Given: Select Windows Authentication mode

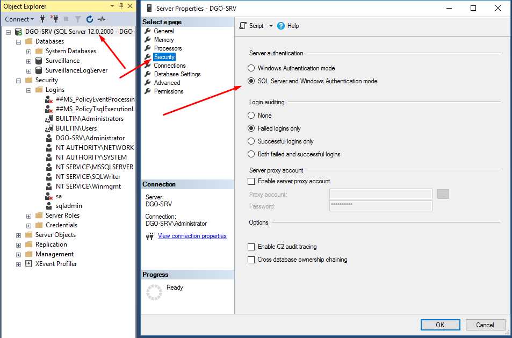Looking at the screenshot, I should (250, 68).
